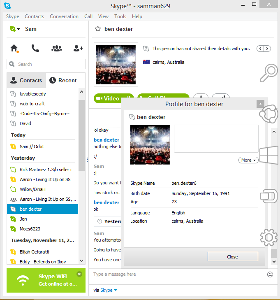Close the Skype WiFi banner
This screenshot has width=280, height=300.
tap(79, 274)
